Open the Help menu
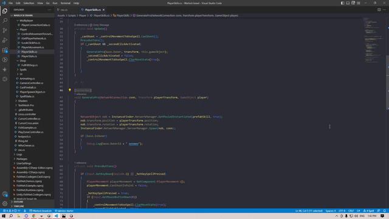This screenshot has width=389, height=219. coord(76,3)
